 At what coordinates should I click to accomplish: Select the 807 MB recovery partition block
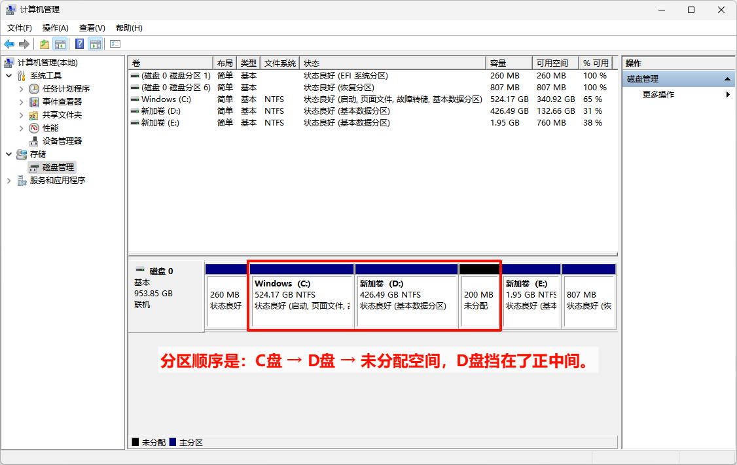pyautogui.click(x=589, y=296)
